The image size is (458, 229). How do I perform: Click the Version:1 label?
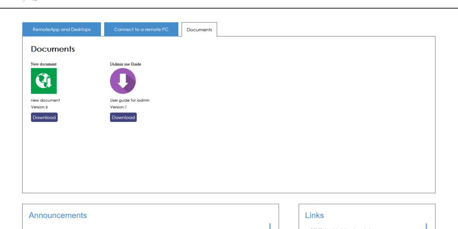[118, 107]
